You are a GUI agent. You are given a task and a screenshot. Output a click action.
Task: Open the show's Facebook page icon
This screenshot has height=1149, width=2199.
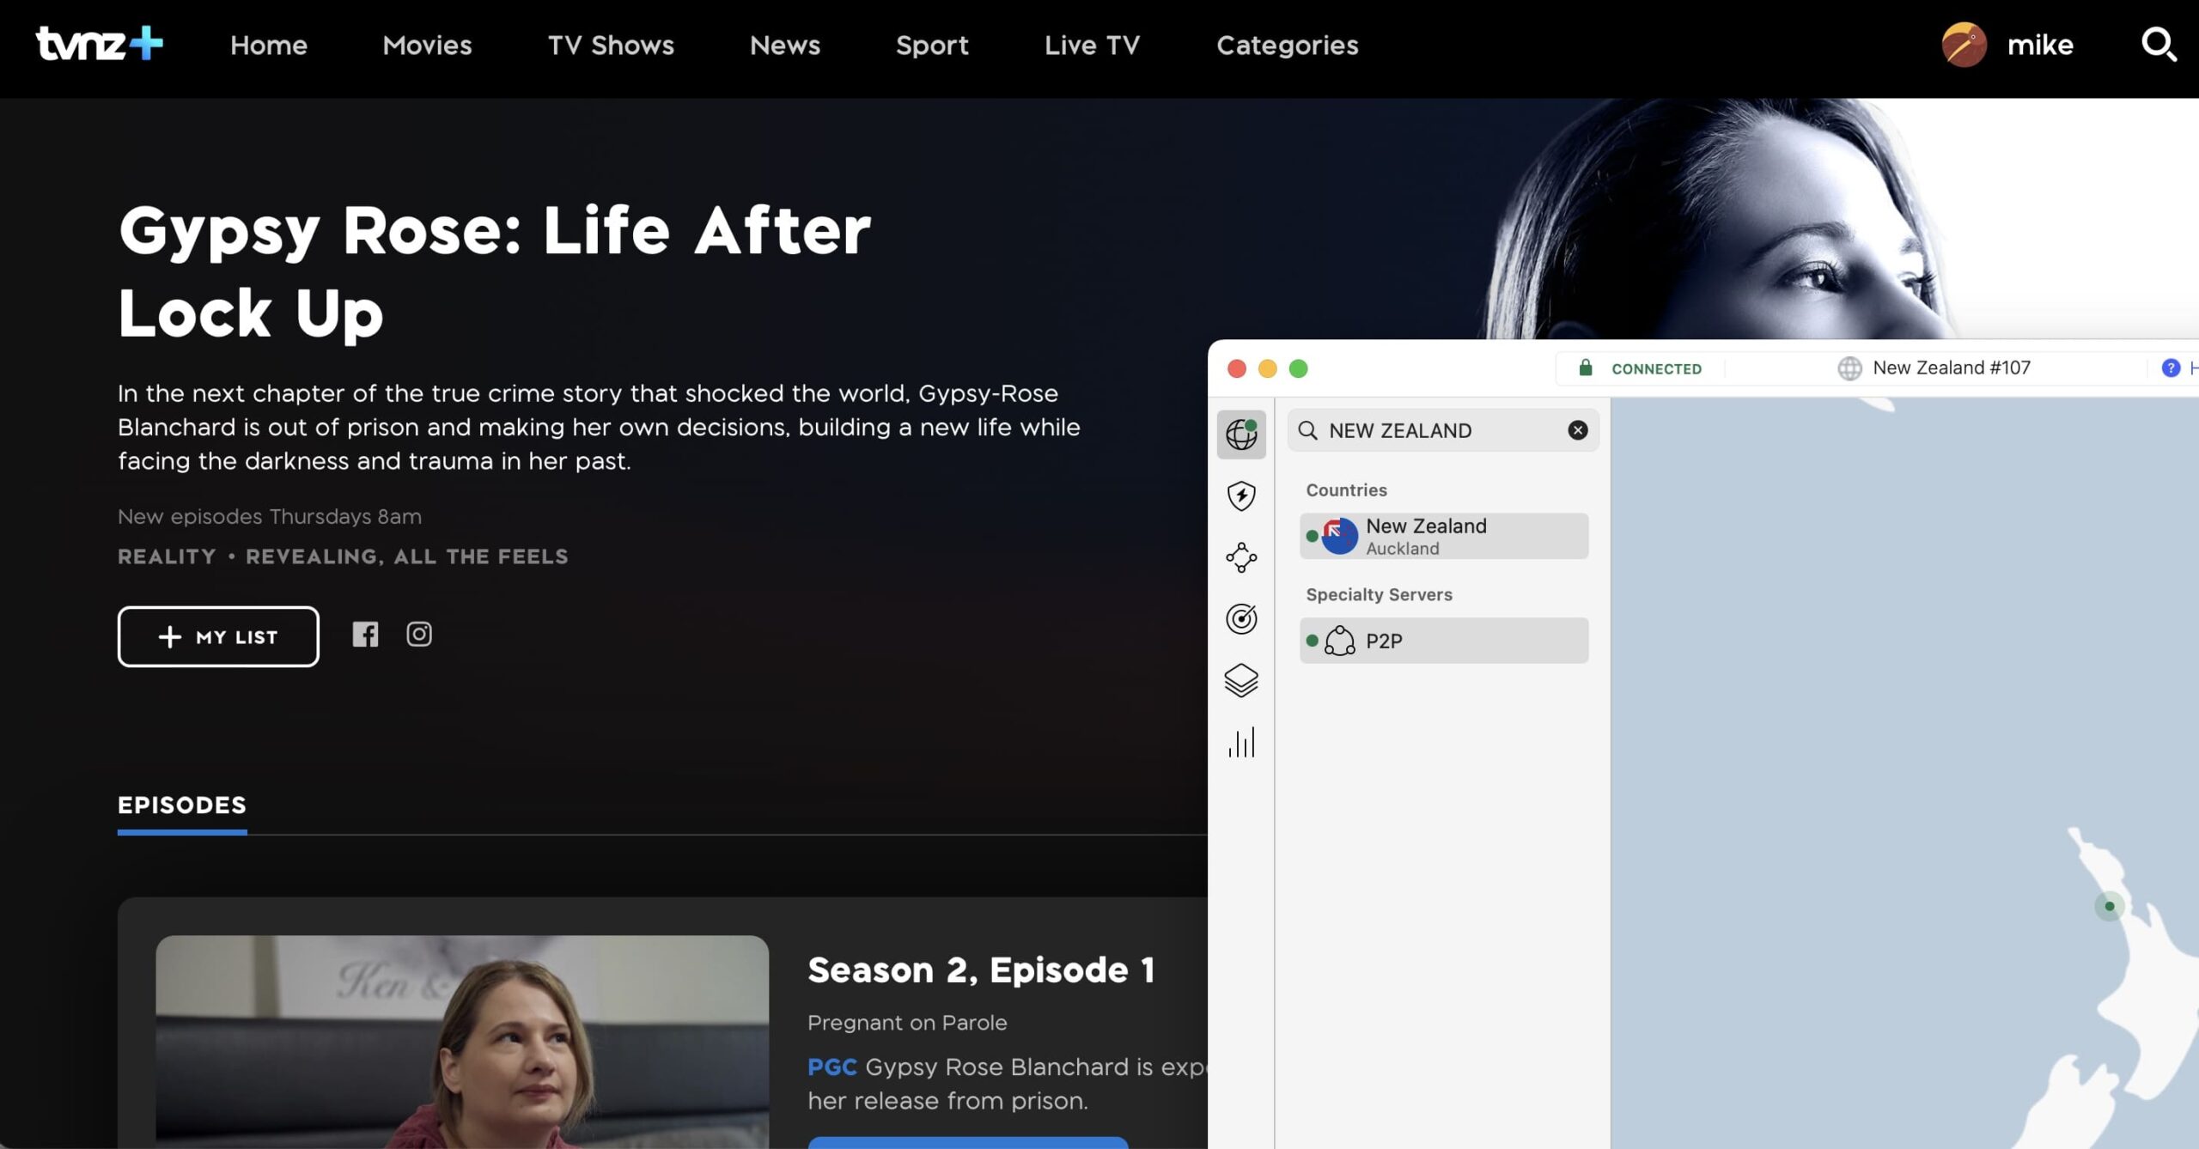pyautogui.click(x=366, y=635)
